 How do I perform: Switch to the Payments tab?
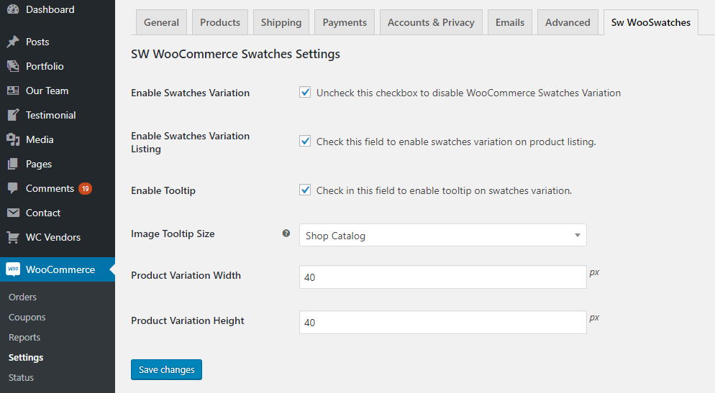coord(345,22)
